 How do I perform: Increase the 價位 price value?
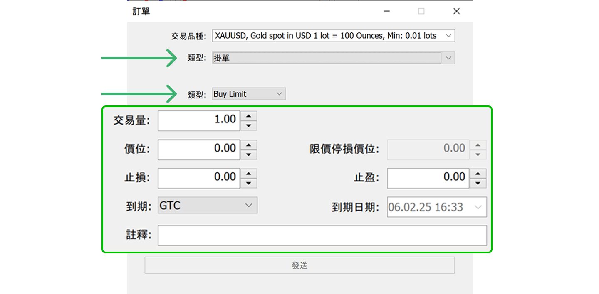pos(248,145)
